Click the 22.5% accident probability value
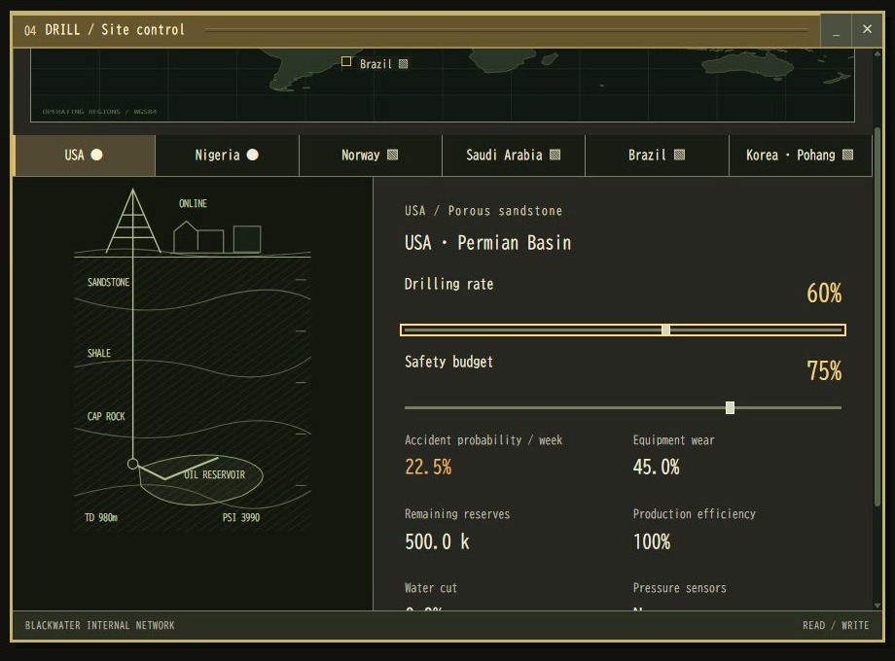The height and width of the screenshot is (661, 895). (428, 468)
